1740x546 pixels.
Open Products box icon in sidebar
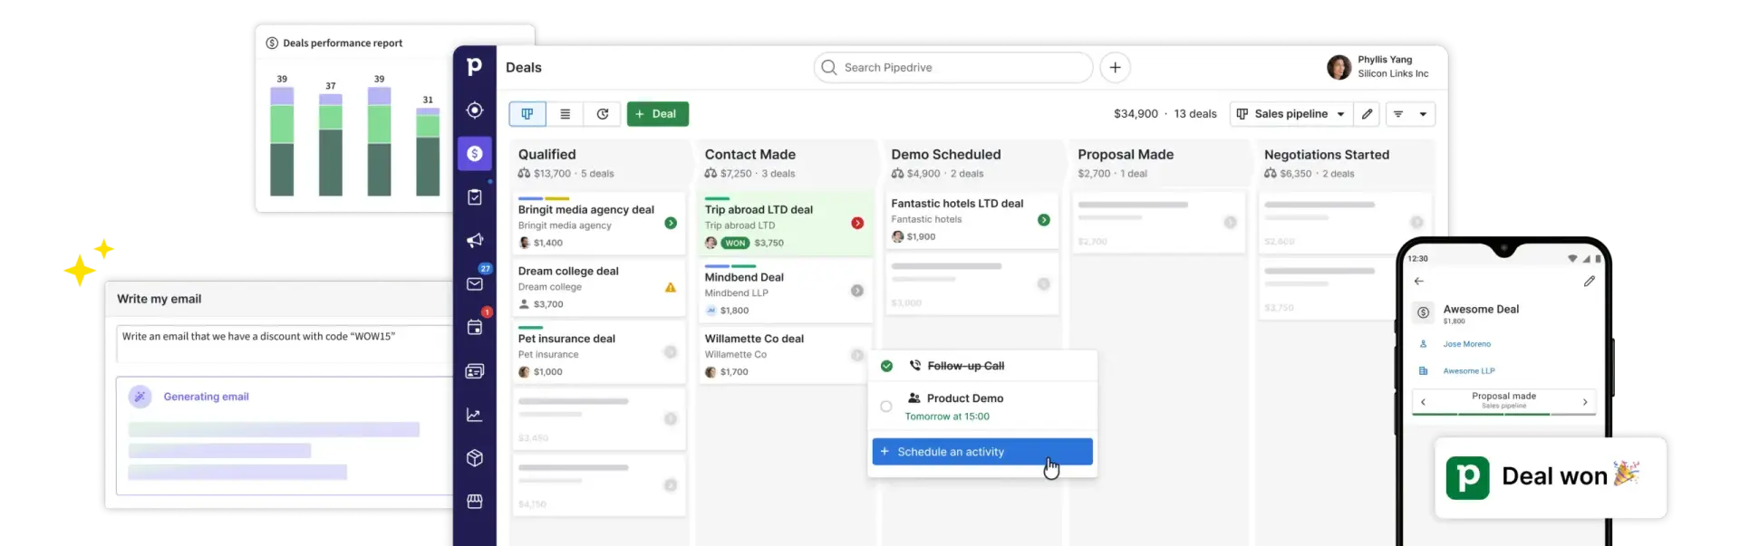[x=474, y=458]
